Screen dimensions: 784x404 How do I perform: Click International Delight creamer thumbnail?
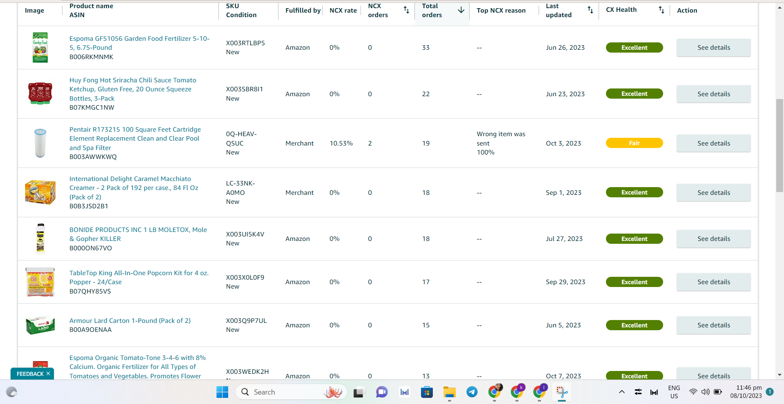(x=40, y=192)
